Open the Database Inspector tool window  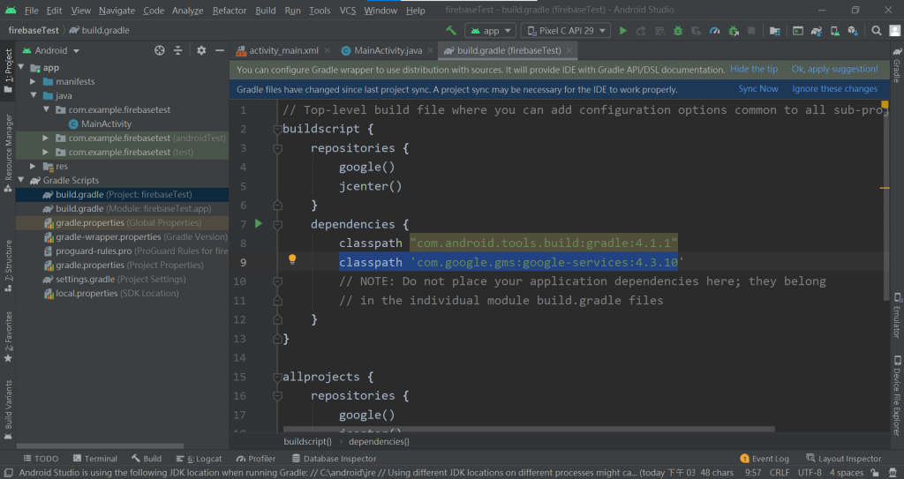(x=334, y=459)
